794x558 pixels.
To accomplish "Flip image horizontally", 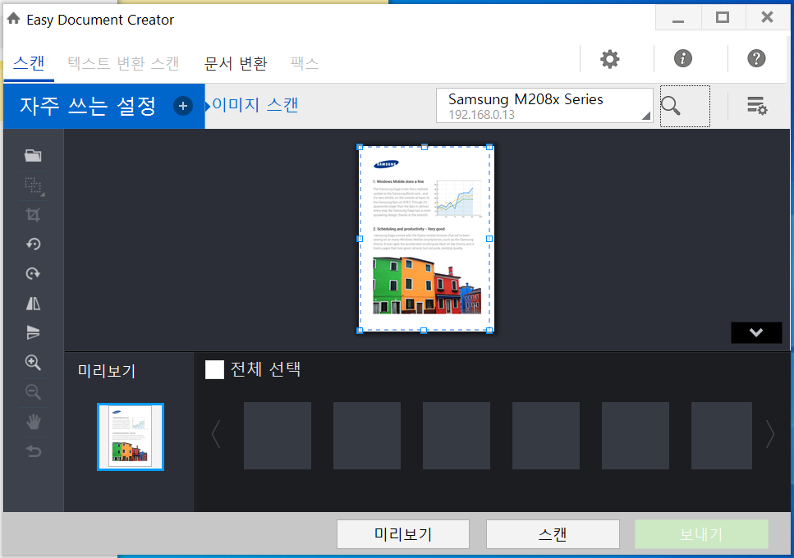I will [33, 303].
